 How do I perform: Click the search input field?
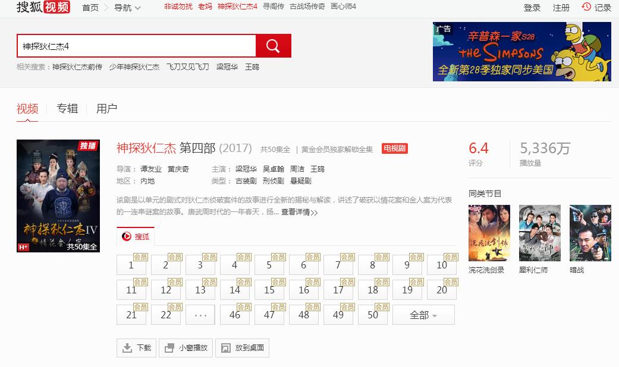136,46
